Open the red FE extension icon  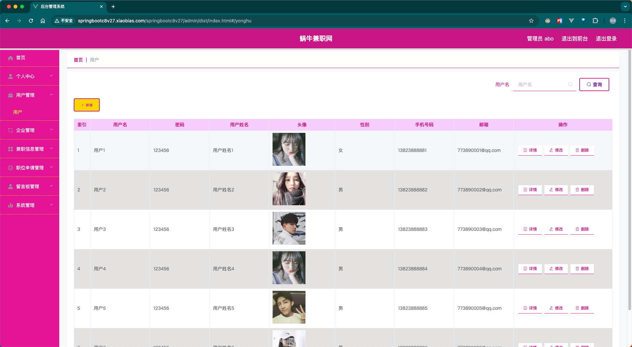pos(560,21)
